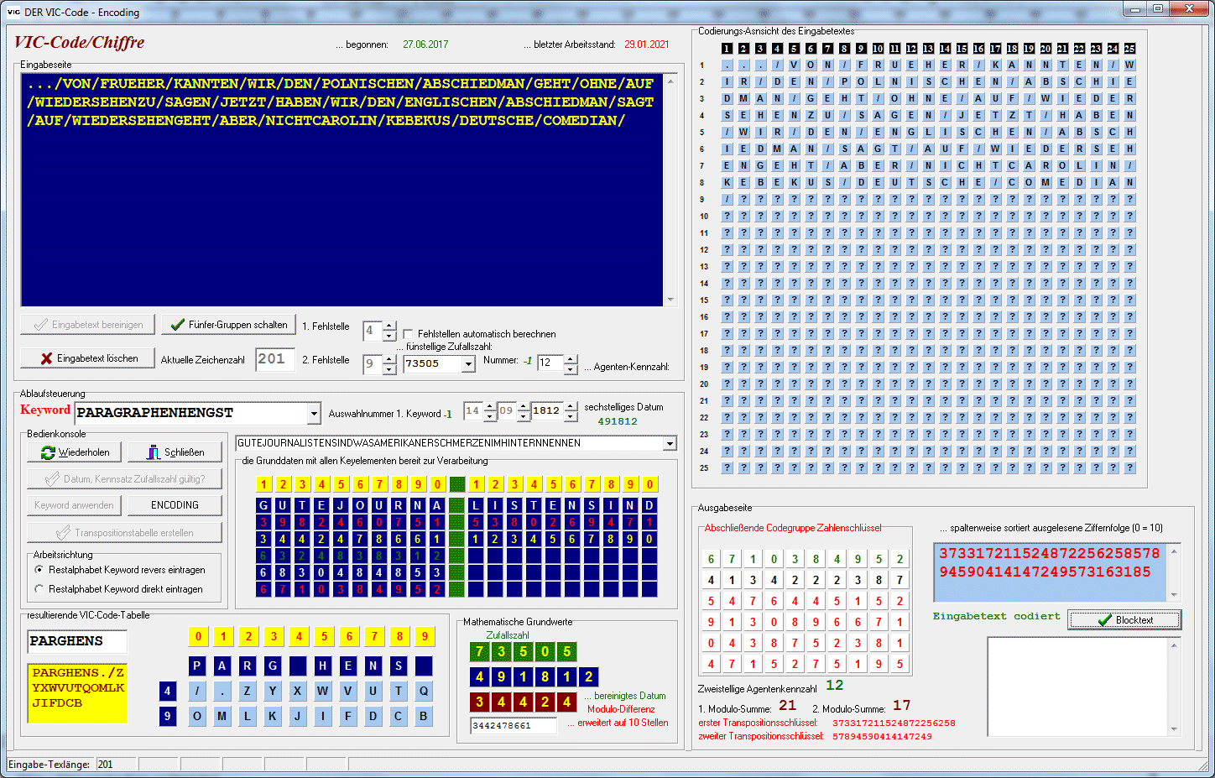Click 2. Modulo-Summe value 17
1215x778 pixels.
[x=901, y=706]
